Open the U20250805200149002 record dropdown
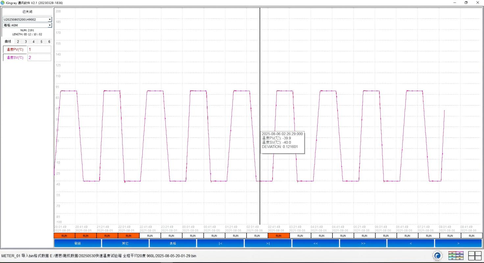 click(x=27, y=19)
